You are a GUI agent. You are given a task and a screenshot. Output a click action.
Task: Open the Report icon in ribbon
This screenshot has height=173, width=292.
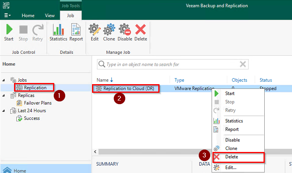(x=76, y=30)
